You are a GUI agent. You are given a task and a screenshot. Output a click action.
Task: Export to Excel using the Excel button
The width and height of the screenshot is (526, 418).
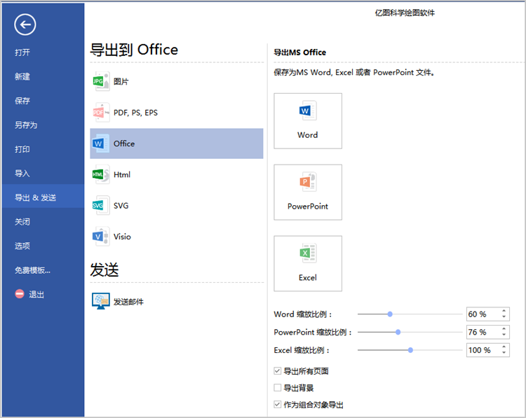308,263
